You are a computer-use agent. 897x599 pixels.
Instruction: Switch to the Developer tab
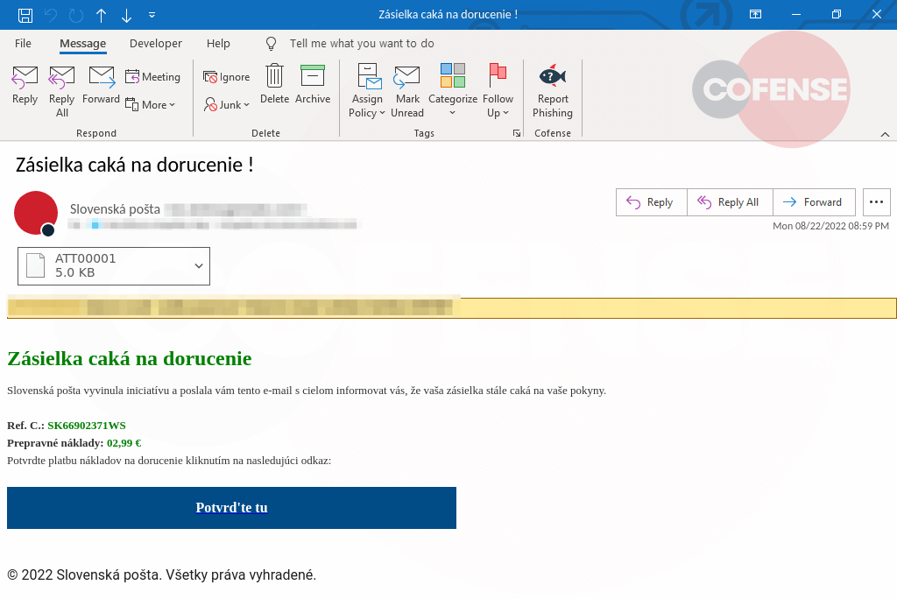pyautogui.click(x=155, y=43)
